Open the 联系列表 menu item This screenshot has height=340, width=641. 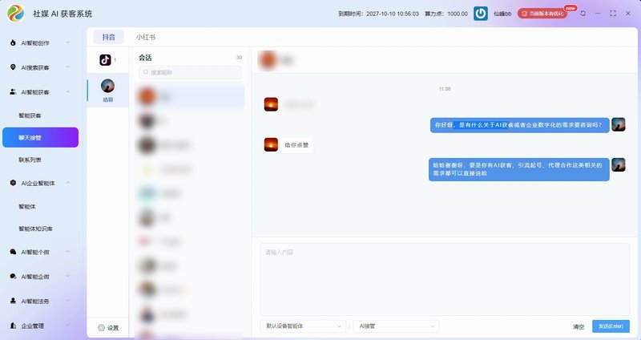(30, 160)
